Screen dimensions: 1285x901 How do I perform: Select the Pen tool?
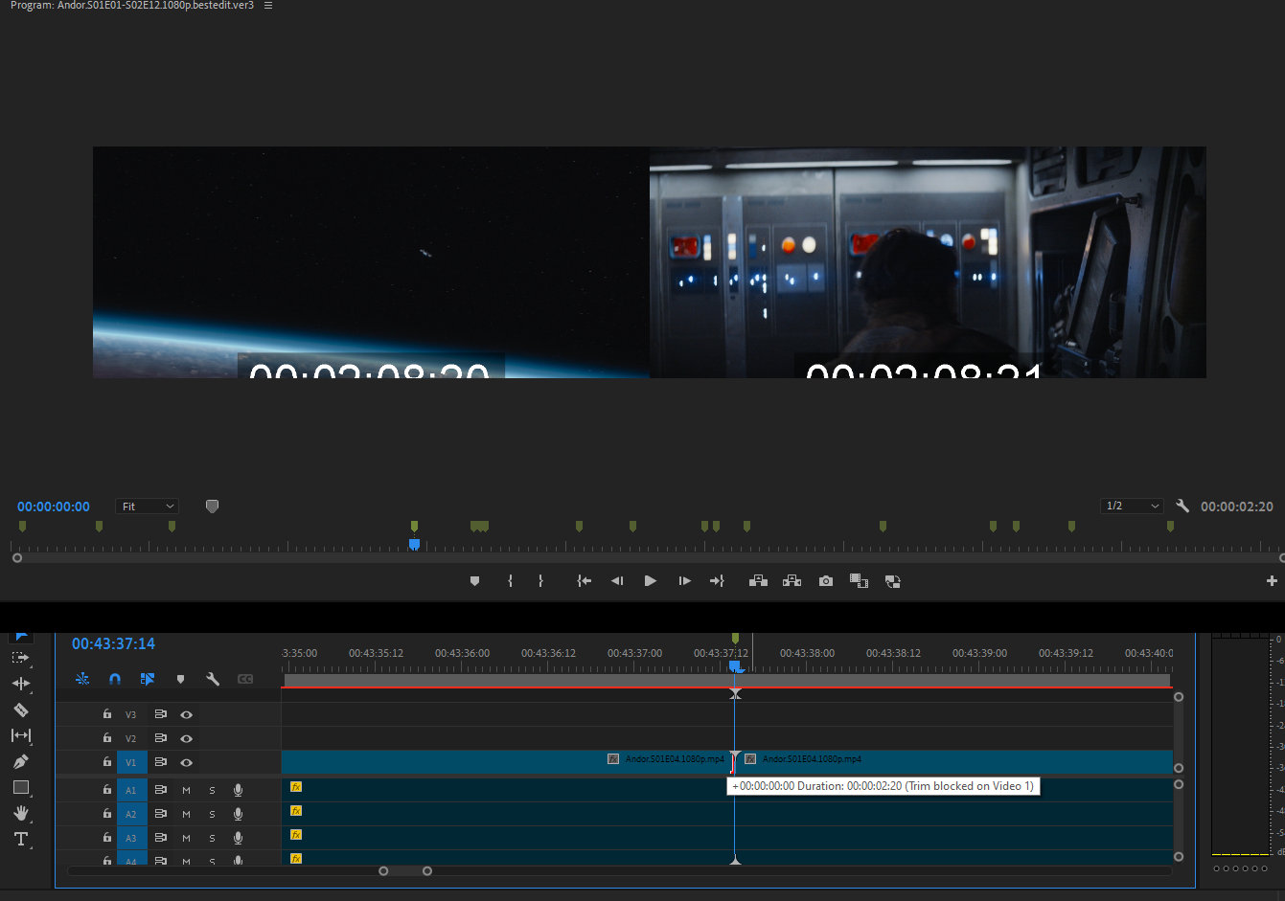pyautogui.click(x=20, y=761)
